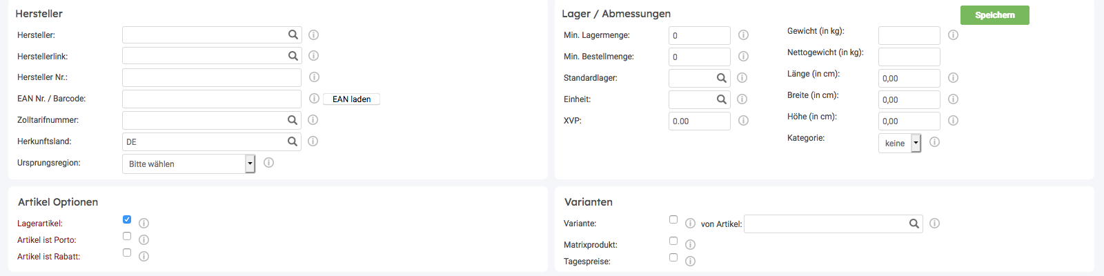
Task: Click the Einheit field search icon
Action: pyautogui.click(x=722, y=99)
